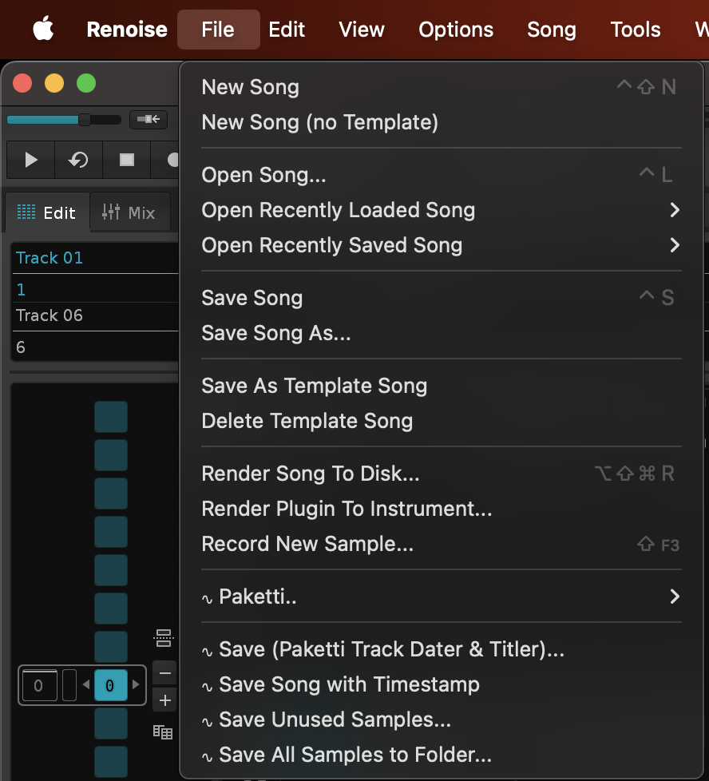Click the left arrow beside sequence pattern 0
Viewport: 709px width, 781px height.
[x=86, y=685]
